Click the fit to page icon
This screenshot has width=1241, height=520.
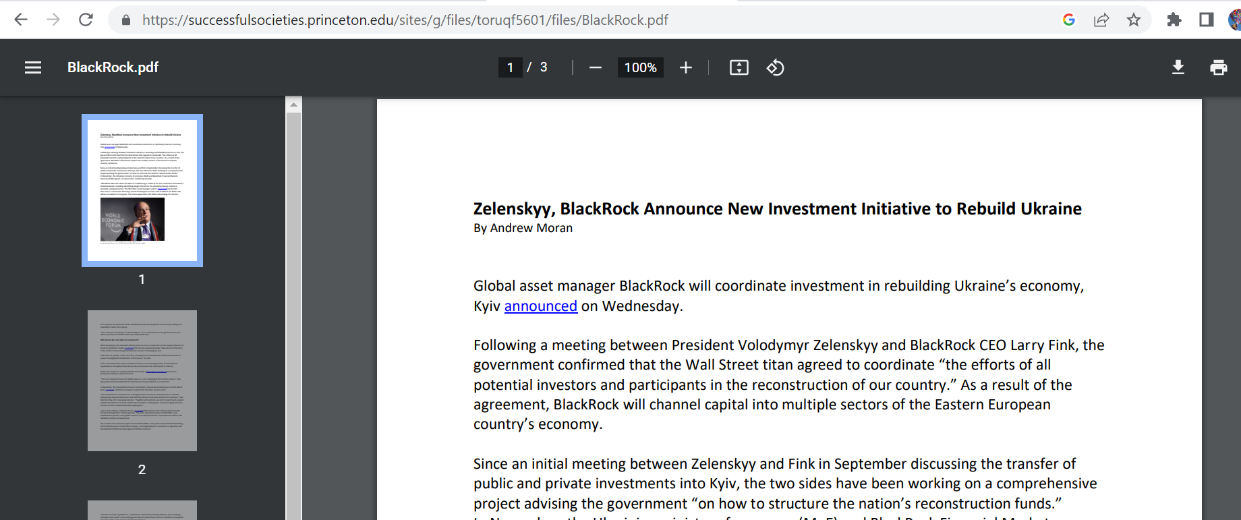click(x=739, y=67)
